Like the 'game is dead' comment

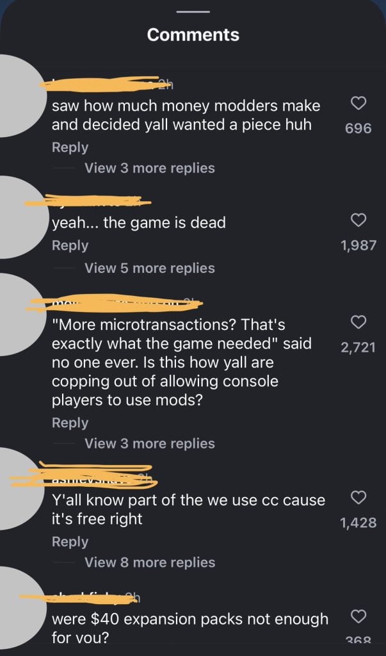358,219
